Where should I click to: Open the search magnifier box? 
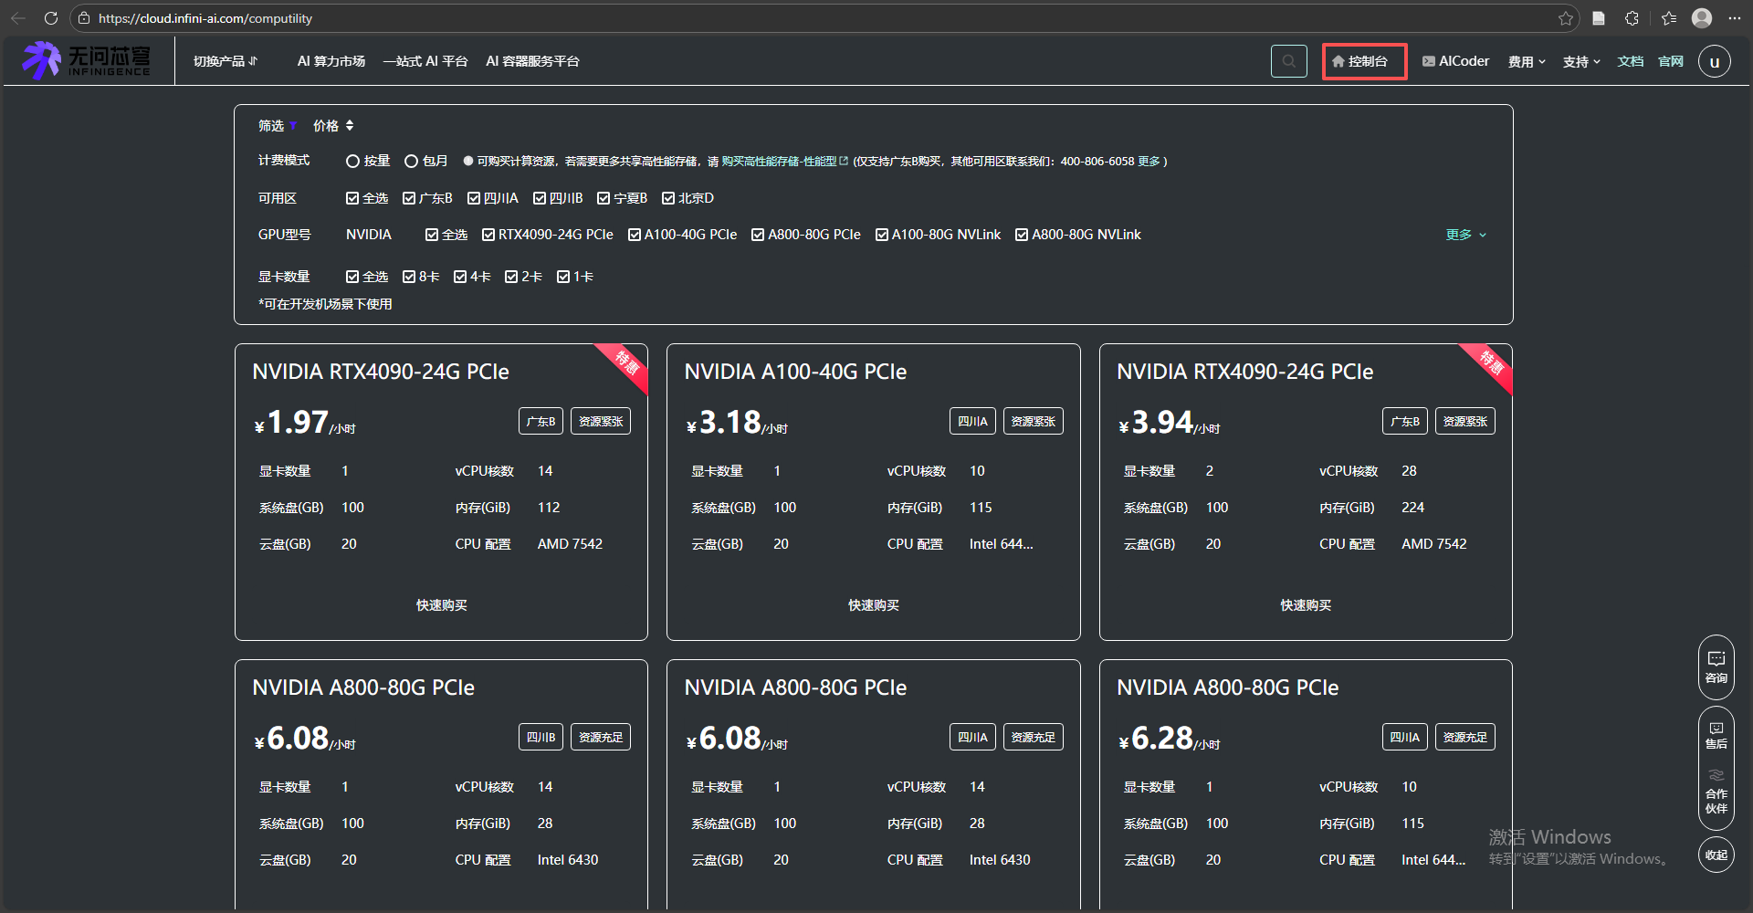(x=1288, y=61)
